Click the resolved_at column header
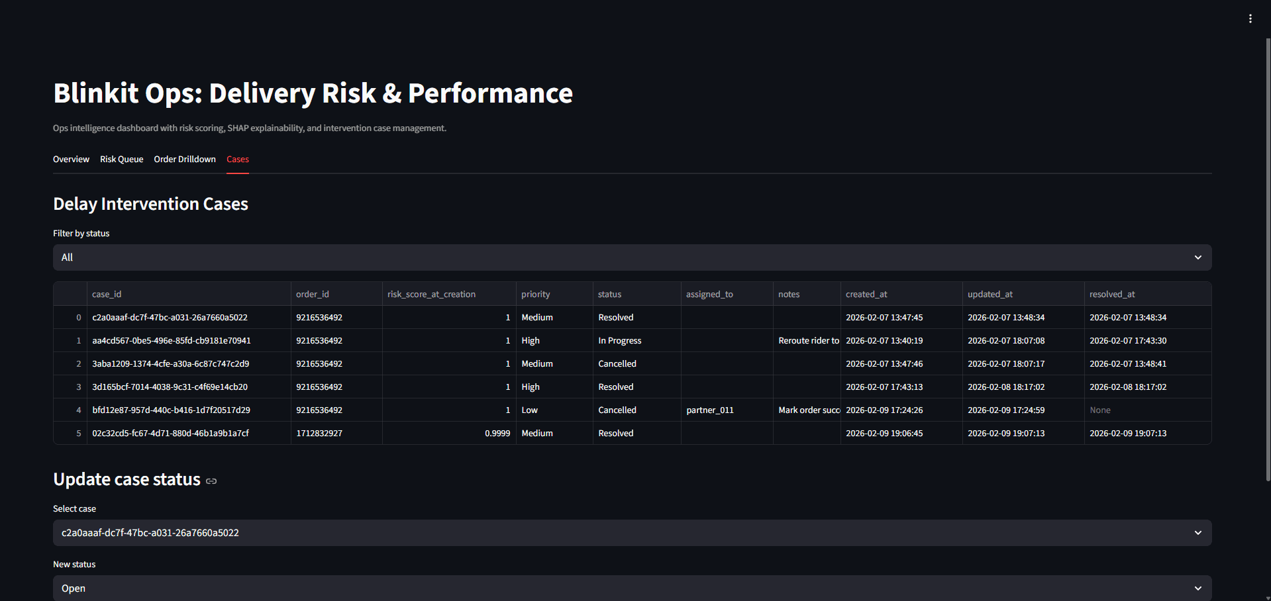The height and width of the screenshot is (601, 1271). (1147, 294)
